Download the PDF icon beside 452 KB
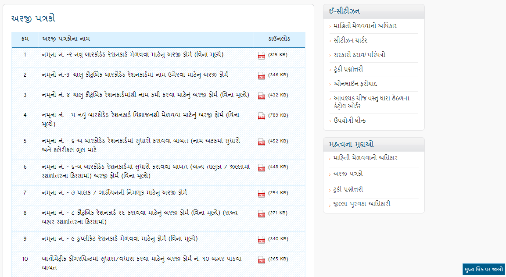The image size is (506, 277). 262,142
